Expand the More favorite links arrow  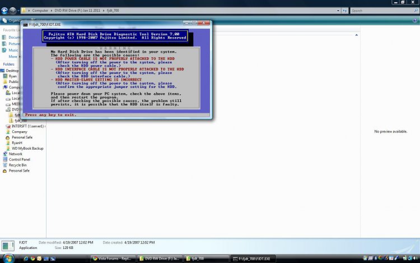point(20,57)
